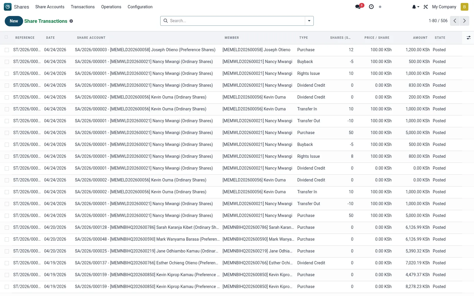Open the Share Accounts menu

[x=50, y=7]
